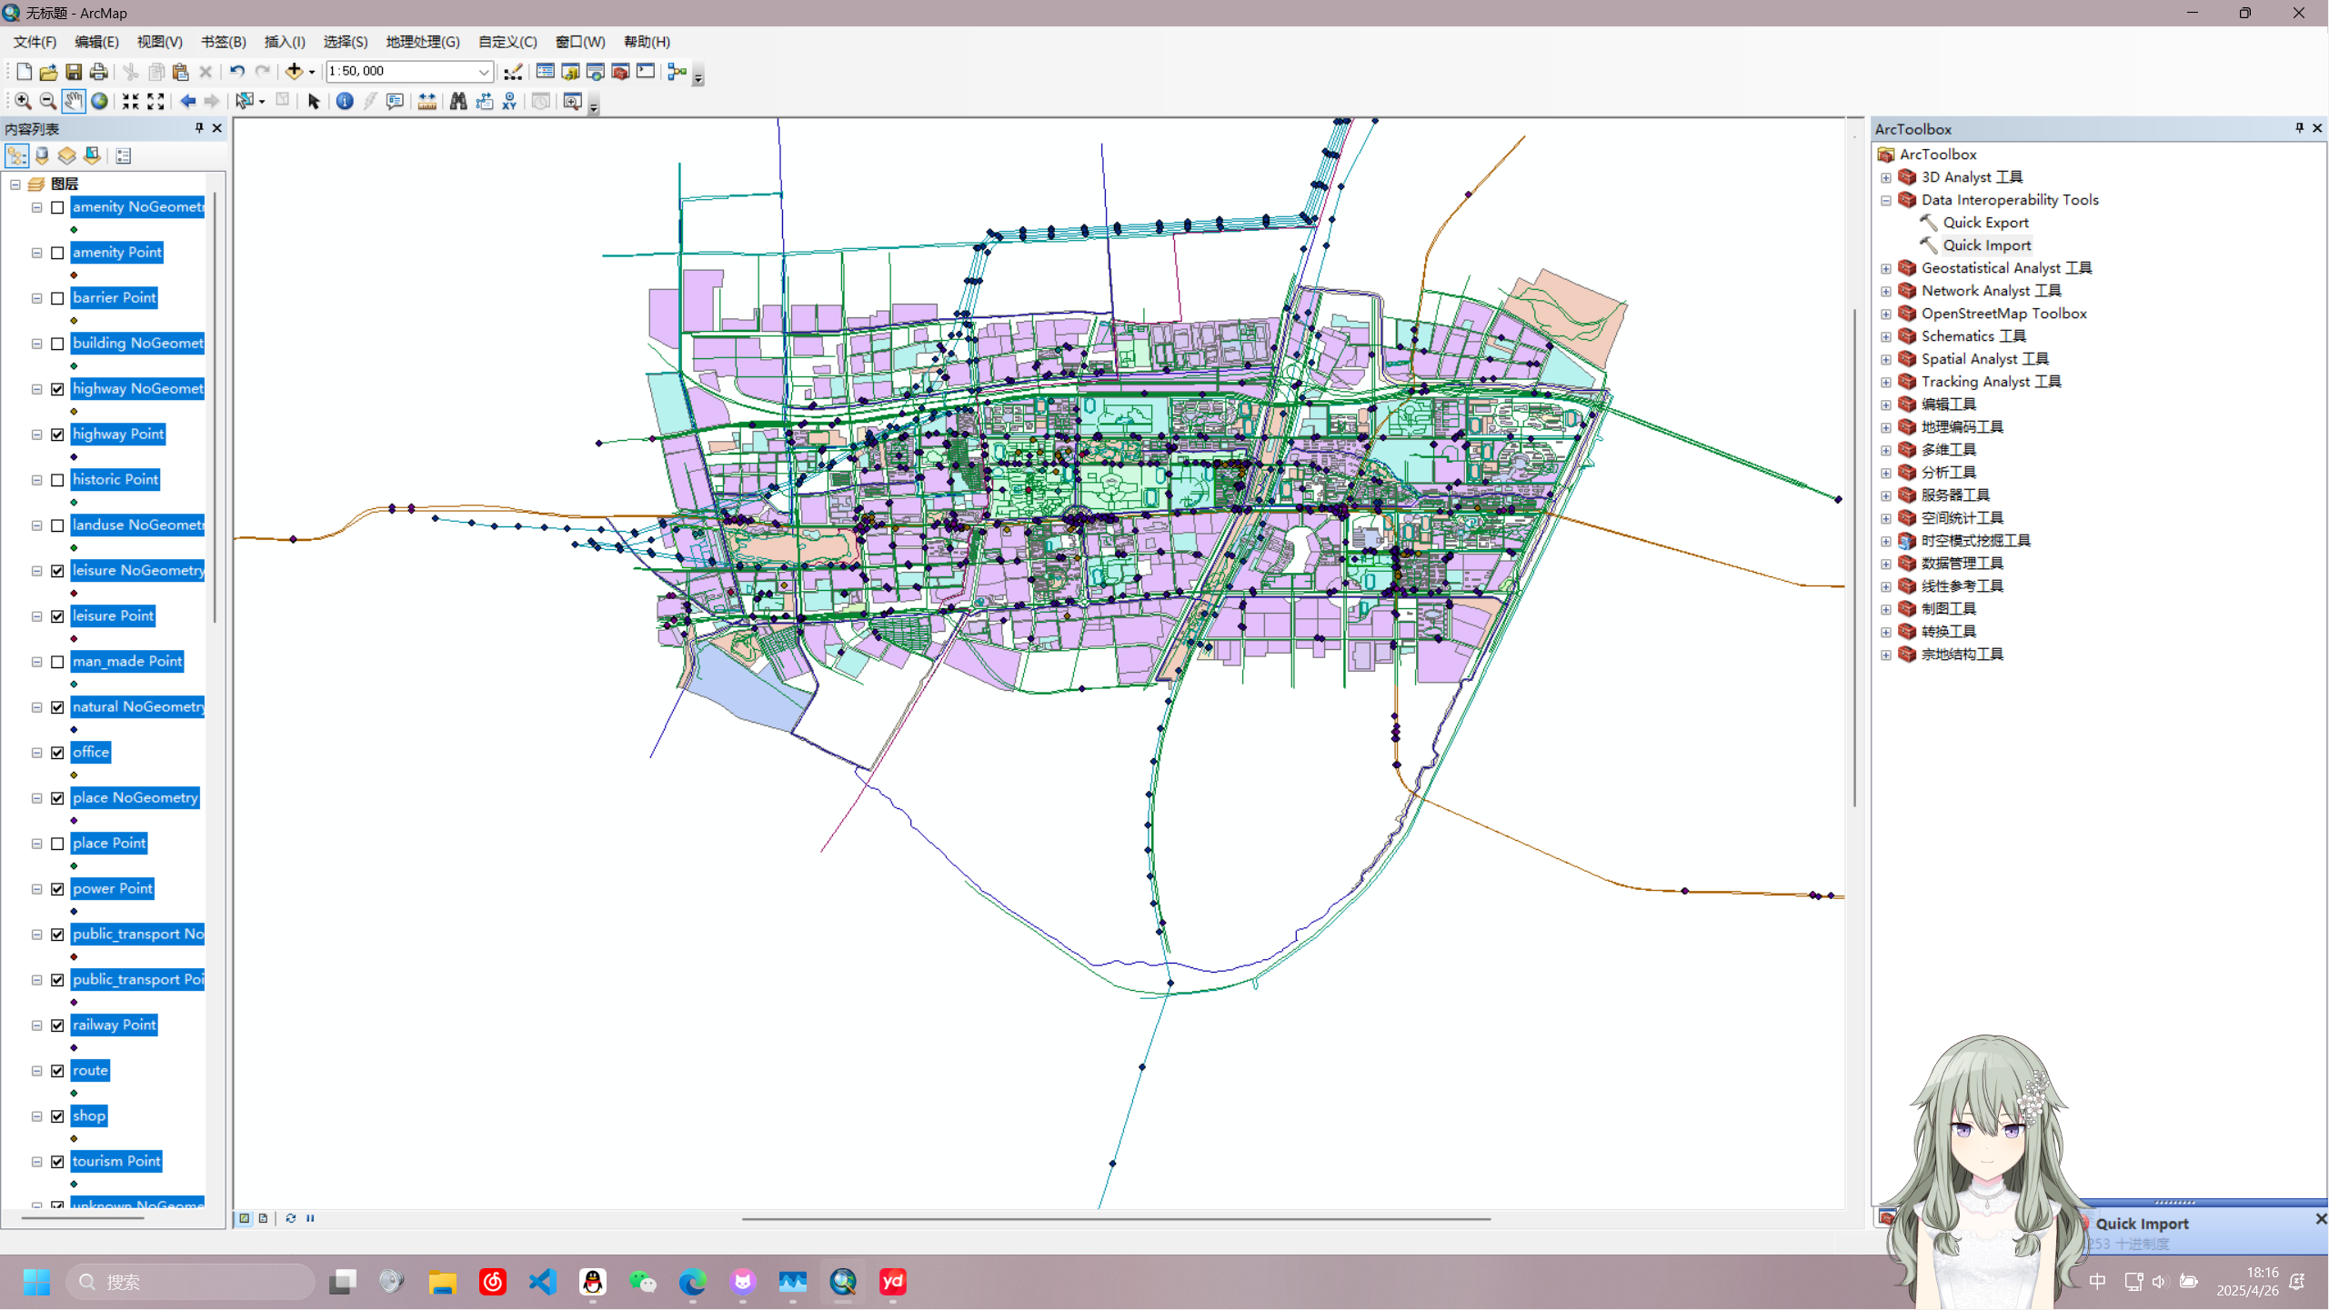Select the Zoom Out tool
This screenshot has height=1310, width=2329.
point(48,101)
